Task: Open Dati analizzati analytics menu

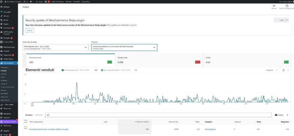Action: [x=9, y=63]
